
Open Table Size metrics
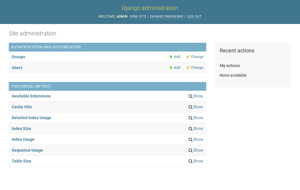(x=21, y=161)
